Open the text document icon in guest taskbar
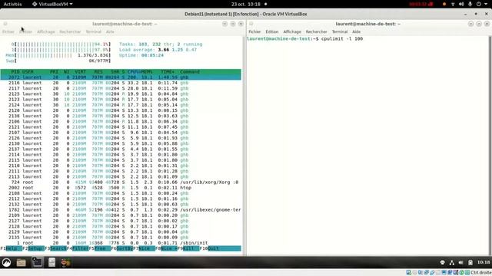 [x=52, y=262]
